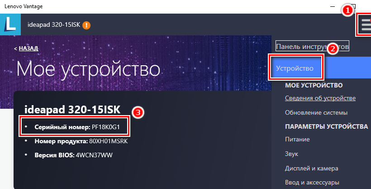Screen dimensions: 371x189
Task: Click the orange warning alert icon
Action: click(x=86, y=25)
